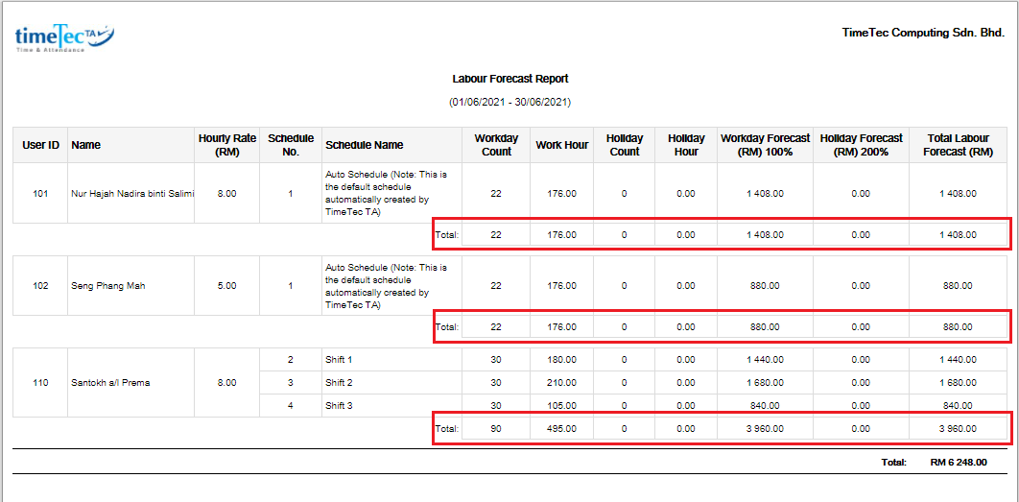Select user ID 102 cell
The image size is (1019, 502).
(40, 285)
